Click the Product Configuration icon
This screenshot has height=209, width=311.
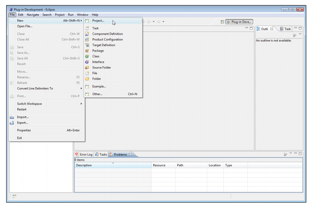[87, 40]
